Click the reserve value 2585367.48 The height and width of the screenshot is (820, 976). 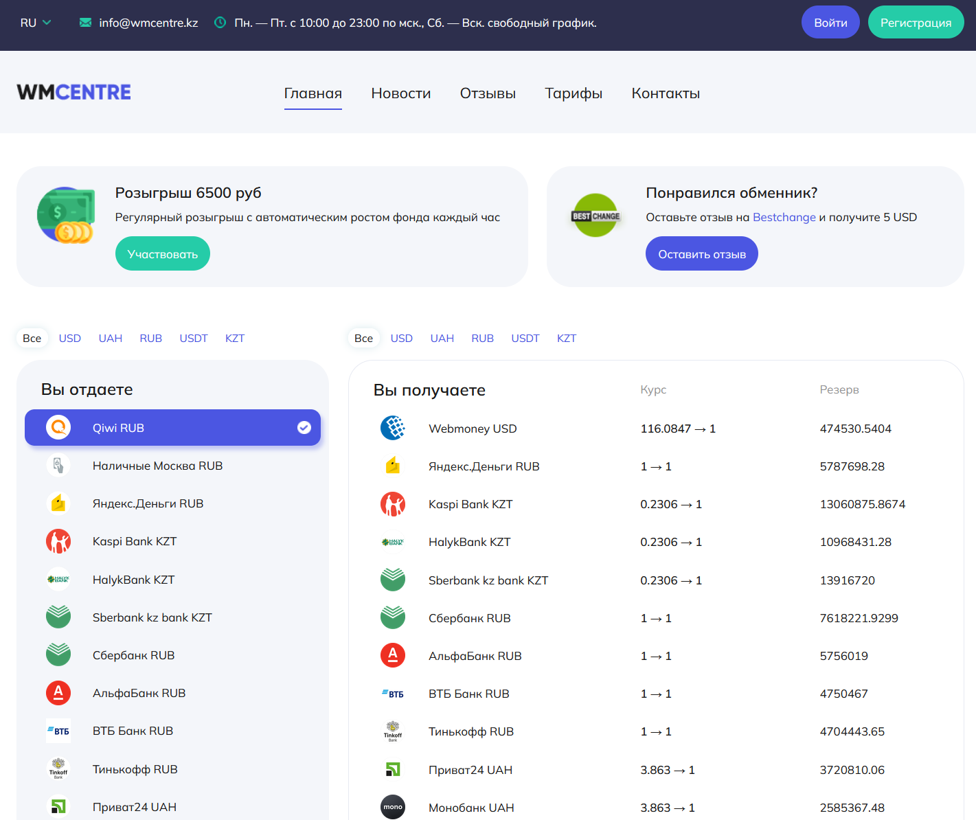(x=852, y=808)
